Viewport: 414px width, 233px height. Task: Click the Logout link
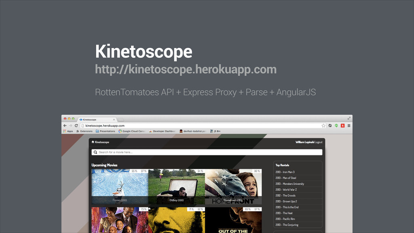pyautogui.click(x=319, y=142)
